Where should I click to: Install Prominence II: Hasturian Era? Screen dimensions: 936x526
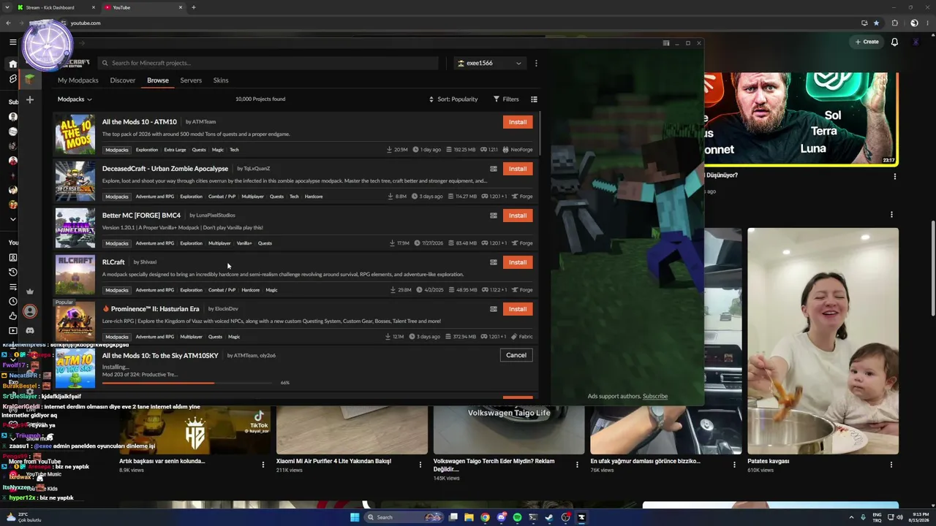pos(518,309)
